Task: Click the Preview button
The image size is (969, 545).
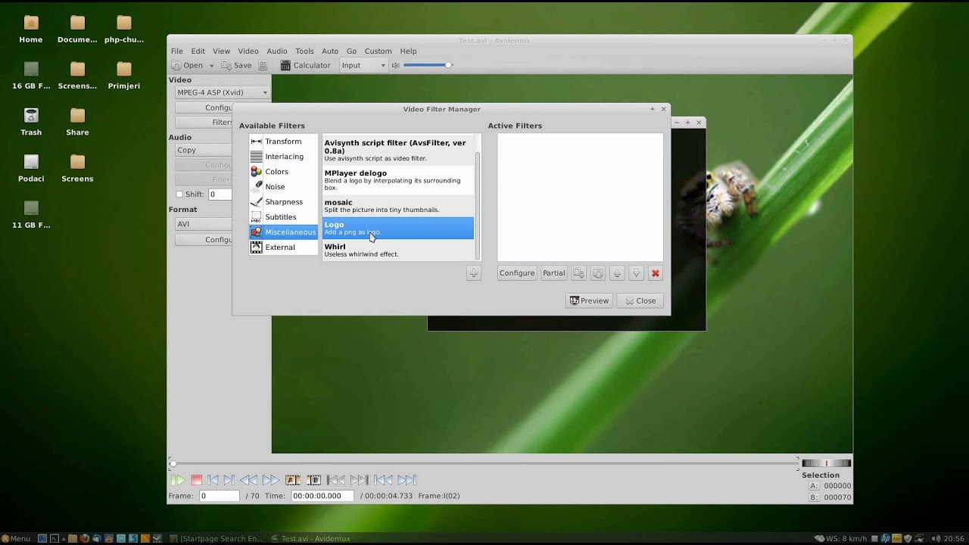Action: pos(589,301)
